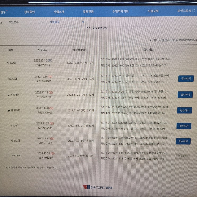
Task: Open the 수험자가이드 menu
Action: (120, 11)
